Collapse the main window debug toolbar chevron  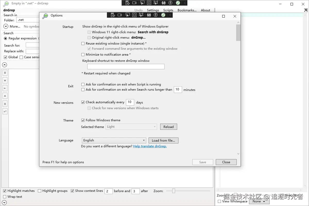185,3
